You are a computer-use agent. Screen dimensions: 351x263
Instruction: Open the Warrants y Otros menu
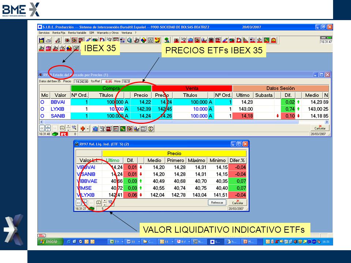click(x=108, y=33)
